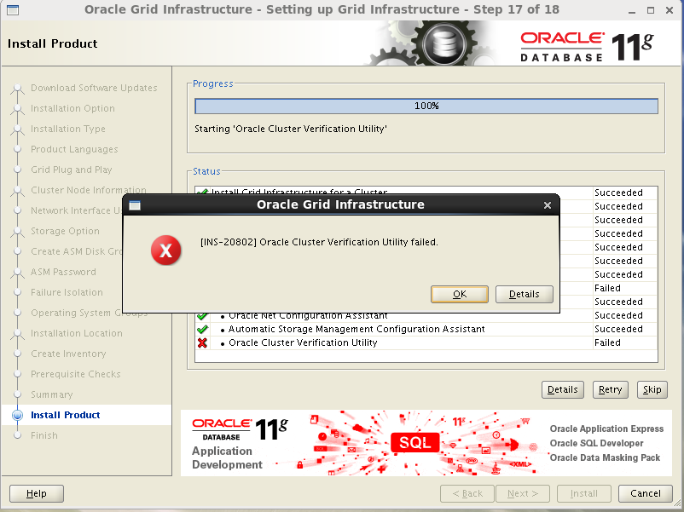
Task: Click the main window system menu icon
Action: tap(13, 9)
